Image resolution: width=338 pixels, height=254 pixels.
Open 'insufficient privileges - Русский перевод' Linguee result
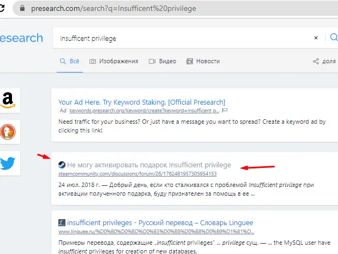coord(160,222)
